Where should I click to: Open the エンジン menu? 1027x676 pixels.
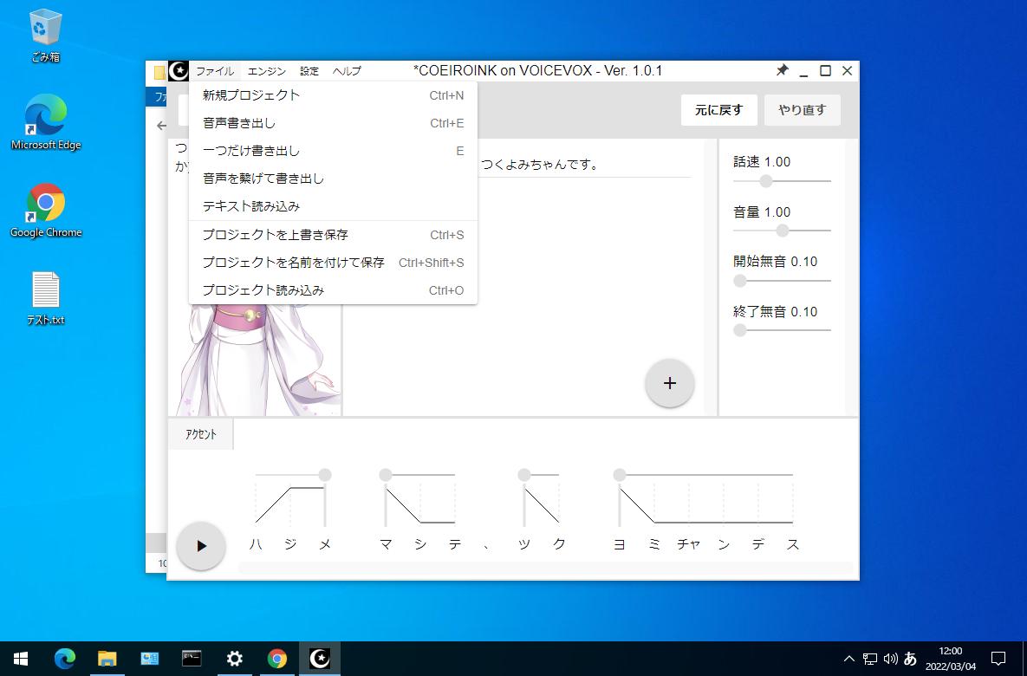267,71
